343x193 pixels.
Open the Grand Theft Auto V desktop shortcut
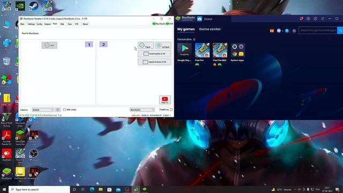click(6, 120)
